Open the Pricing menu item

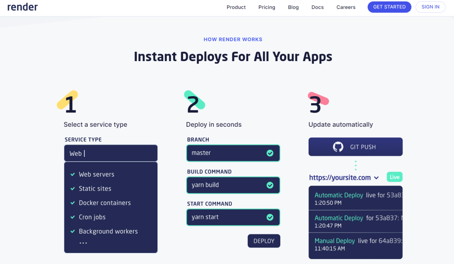click(x=266, y=7)
